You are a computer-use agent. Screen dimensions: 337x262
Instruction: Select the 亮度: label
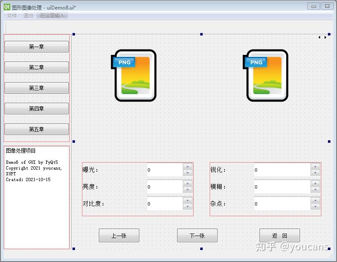tap(90, 186)
